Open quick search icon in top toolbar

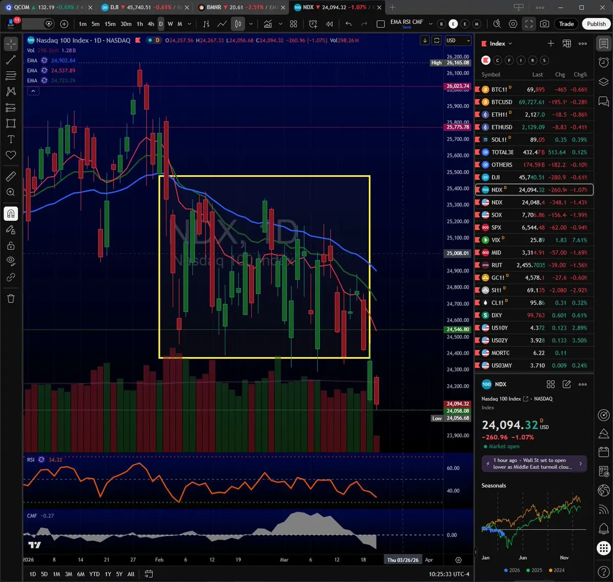tap(497, 24)
